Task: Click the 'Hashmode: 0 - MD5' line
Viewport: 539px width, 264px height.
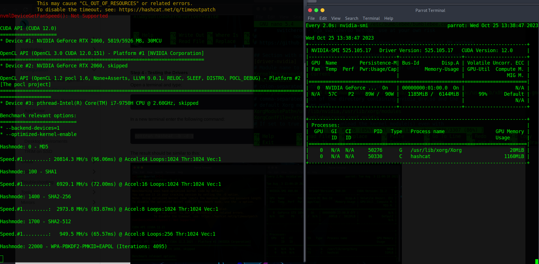Action: [x=24, y=147]
